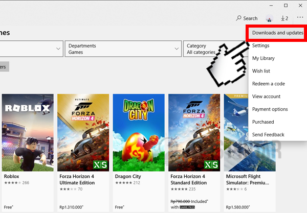Viewport: 307px width, 213px height.
Task: Select Send Feedback menu item
Action: (268, 134)
